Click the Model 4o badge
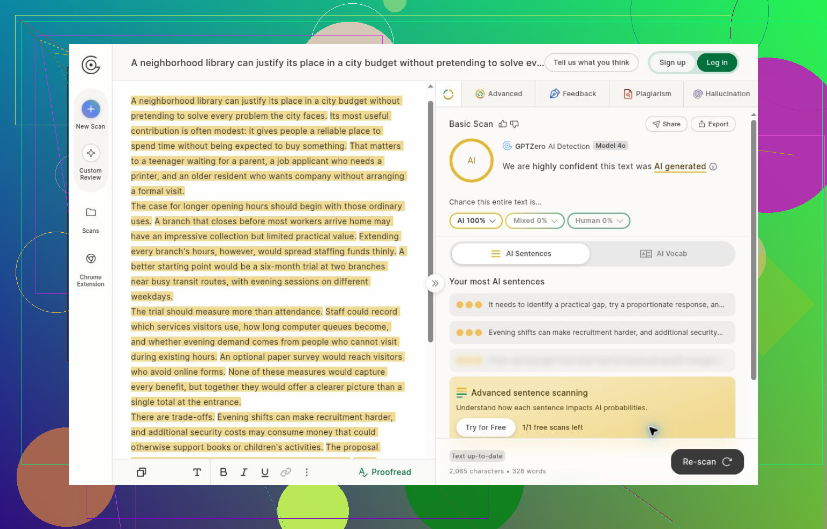Screen dimensions: 827x529 point(611,146)
